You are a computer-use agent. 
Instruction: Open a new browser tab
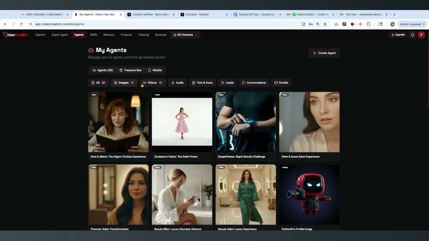tap(394, 14)
